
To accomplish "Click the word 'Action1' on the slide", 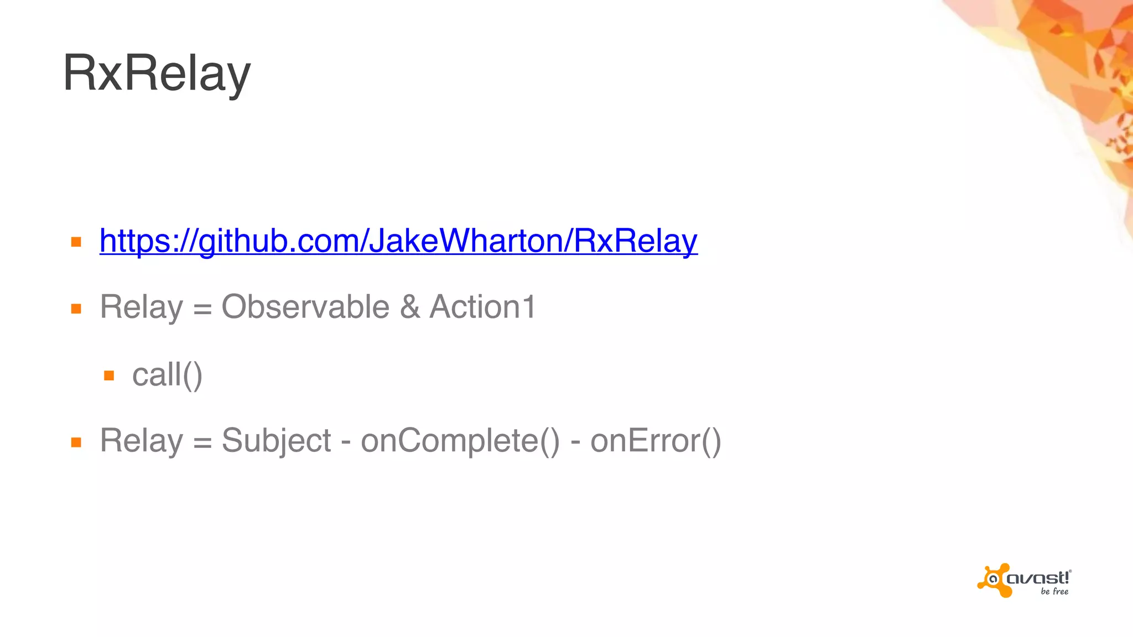I will pos(482,307).
